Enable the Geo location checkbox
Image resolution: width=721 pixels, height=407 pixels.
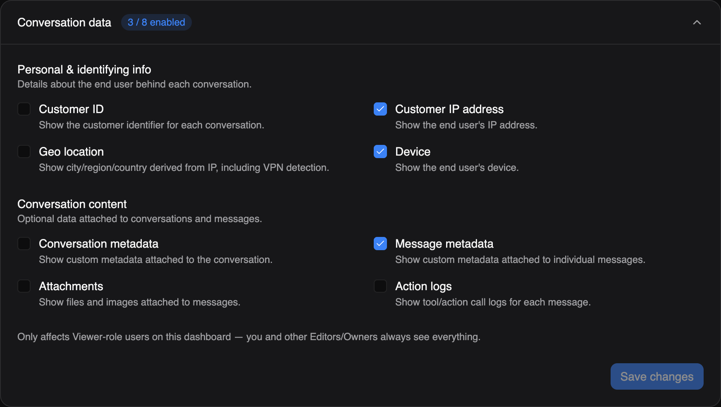click(24, 151)
